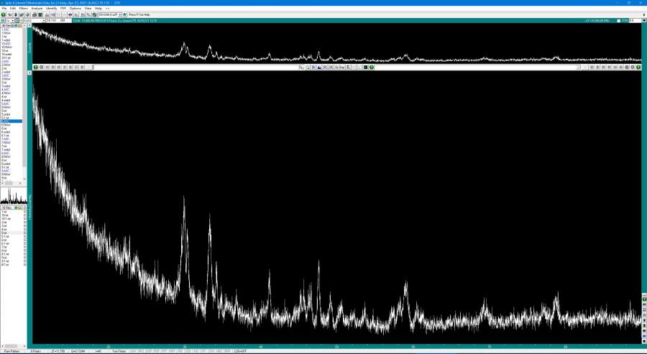The height and width of the screenshot is (354, 647).
Task: Click LOG=OFF in the status bar
Action: 239,351
